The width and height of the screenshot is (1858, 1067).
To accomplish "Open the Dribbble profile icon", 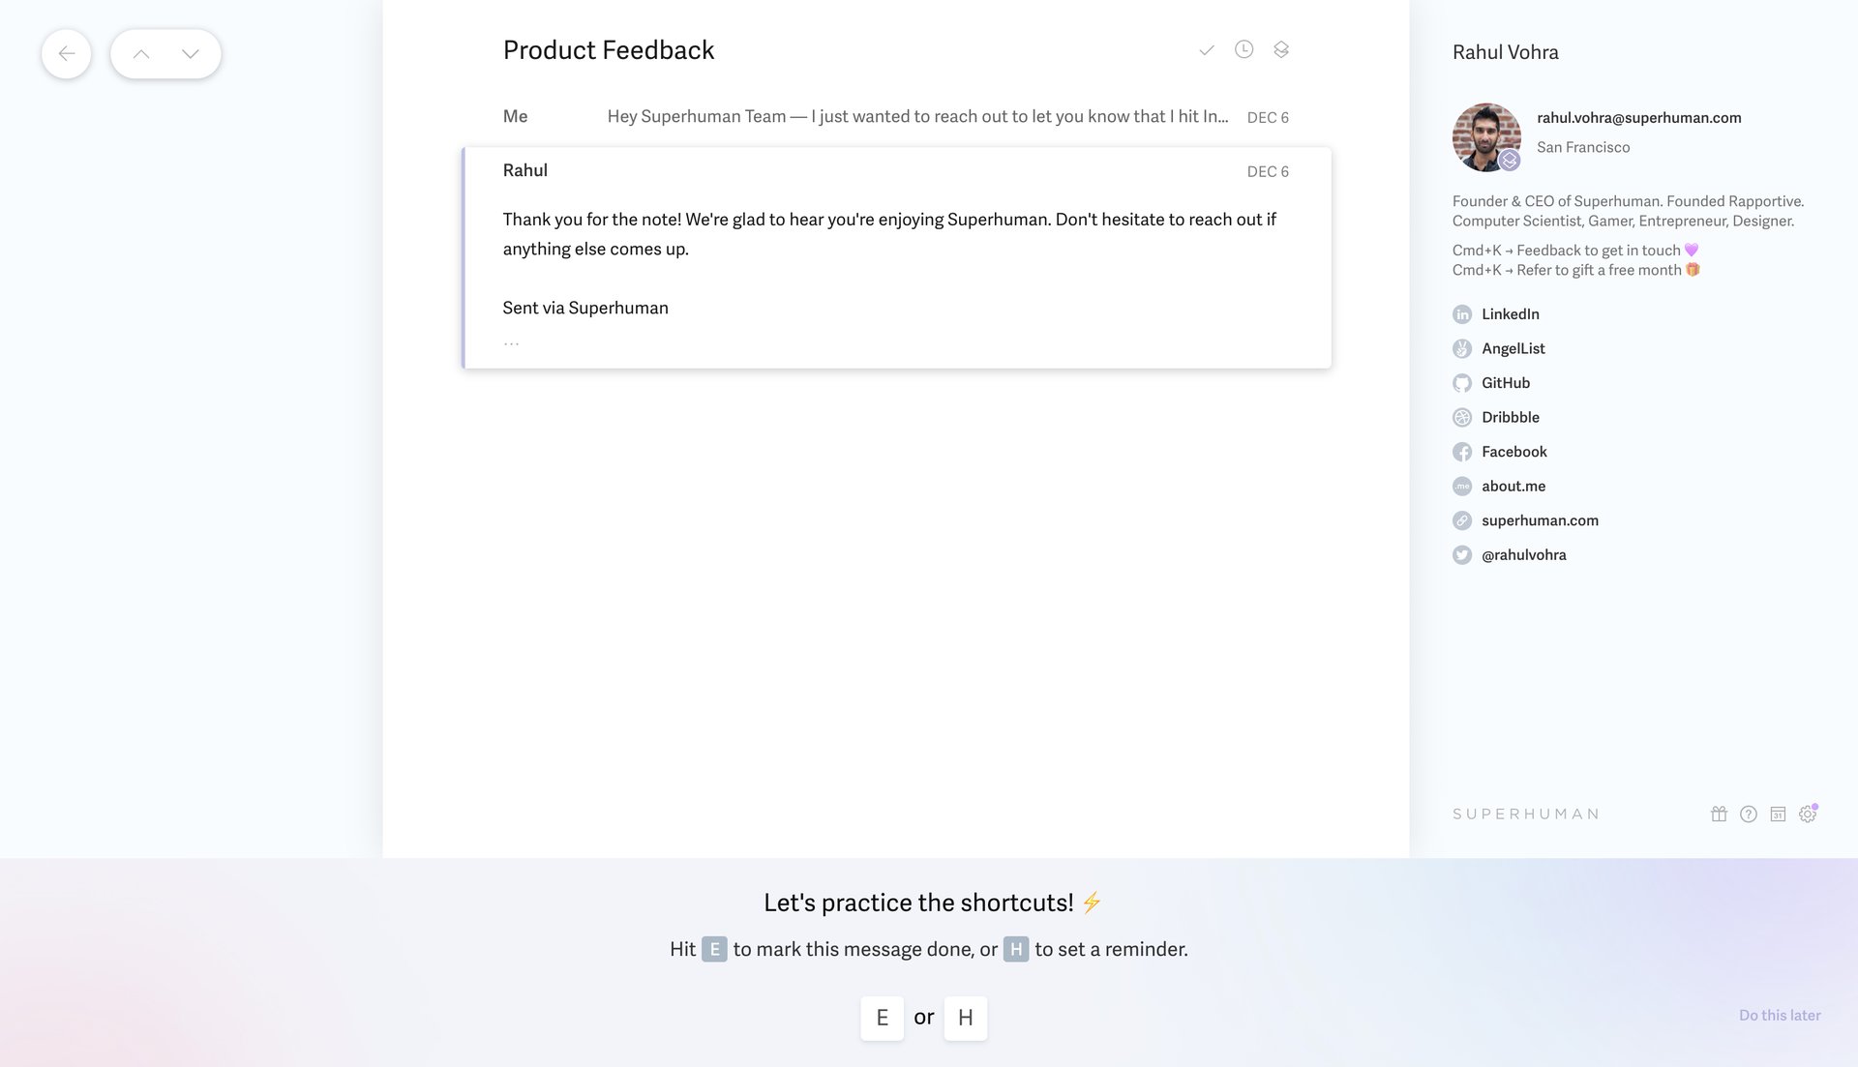I will (x=1462, y=417).
